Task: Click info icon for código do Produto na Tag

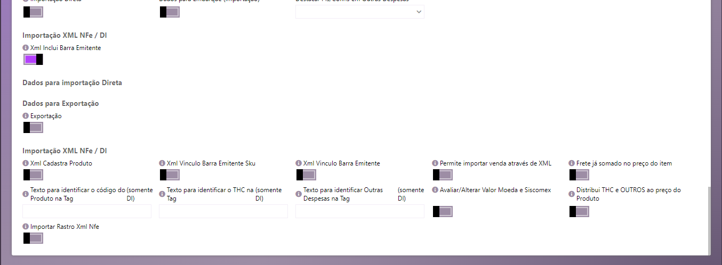Action: [26, 194]
